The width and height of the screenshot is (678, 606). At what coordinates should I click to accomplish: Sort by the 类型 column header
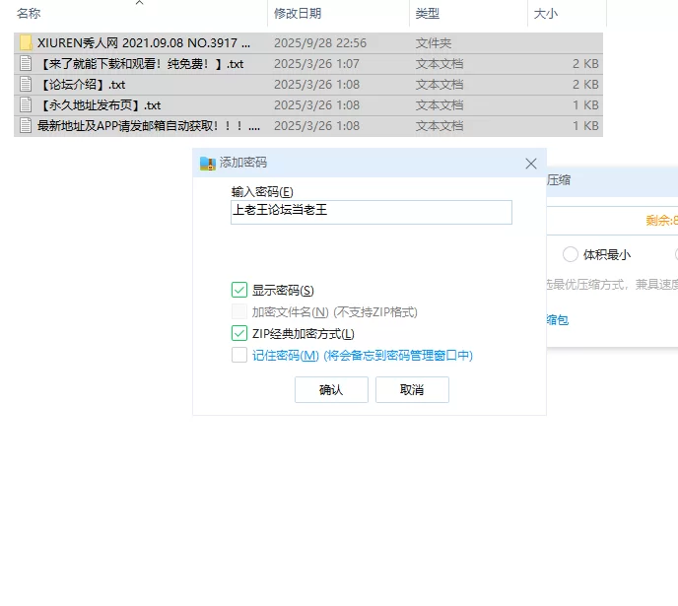(x=428, y=14)
